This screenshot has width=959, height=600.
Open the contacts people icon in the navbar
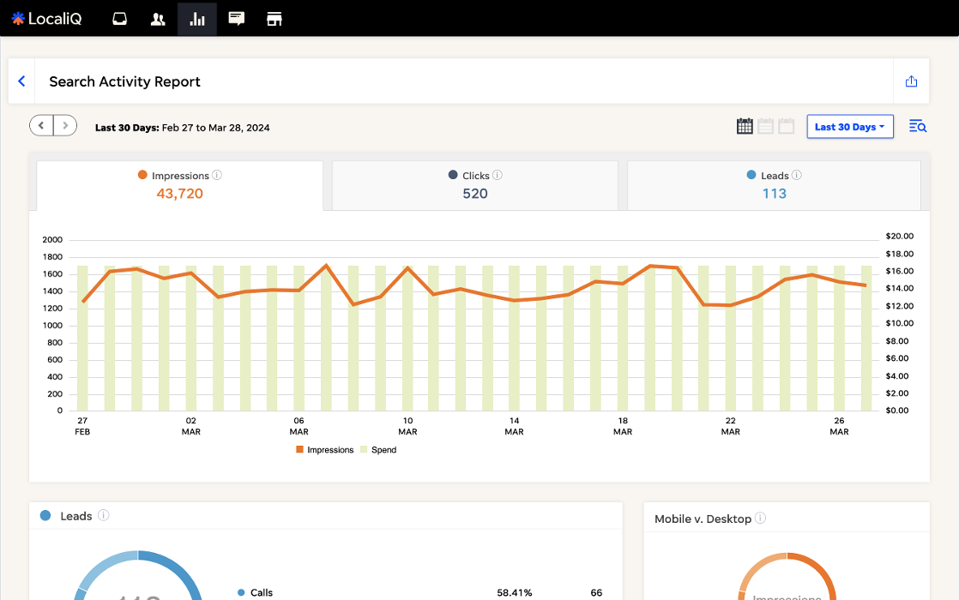[x=158, y=19]
